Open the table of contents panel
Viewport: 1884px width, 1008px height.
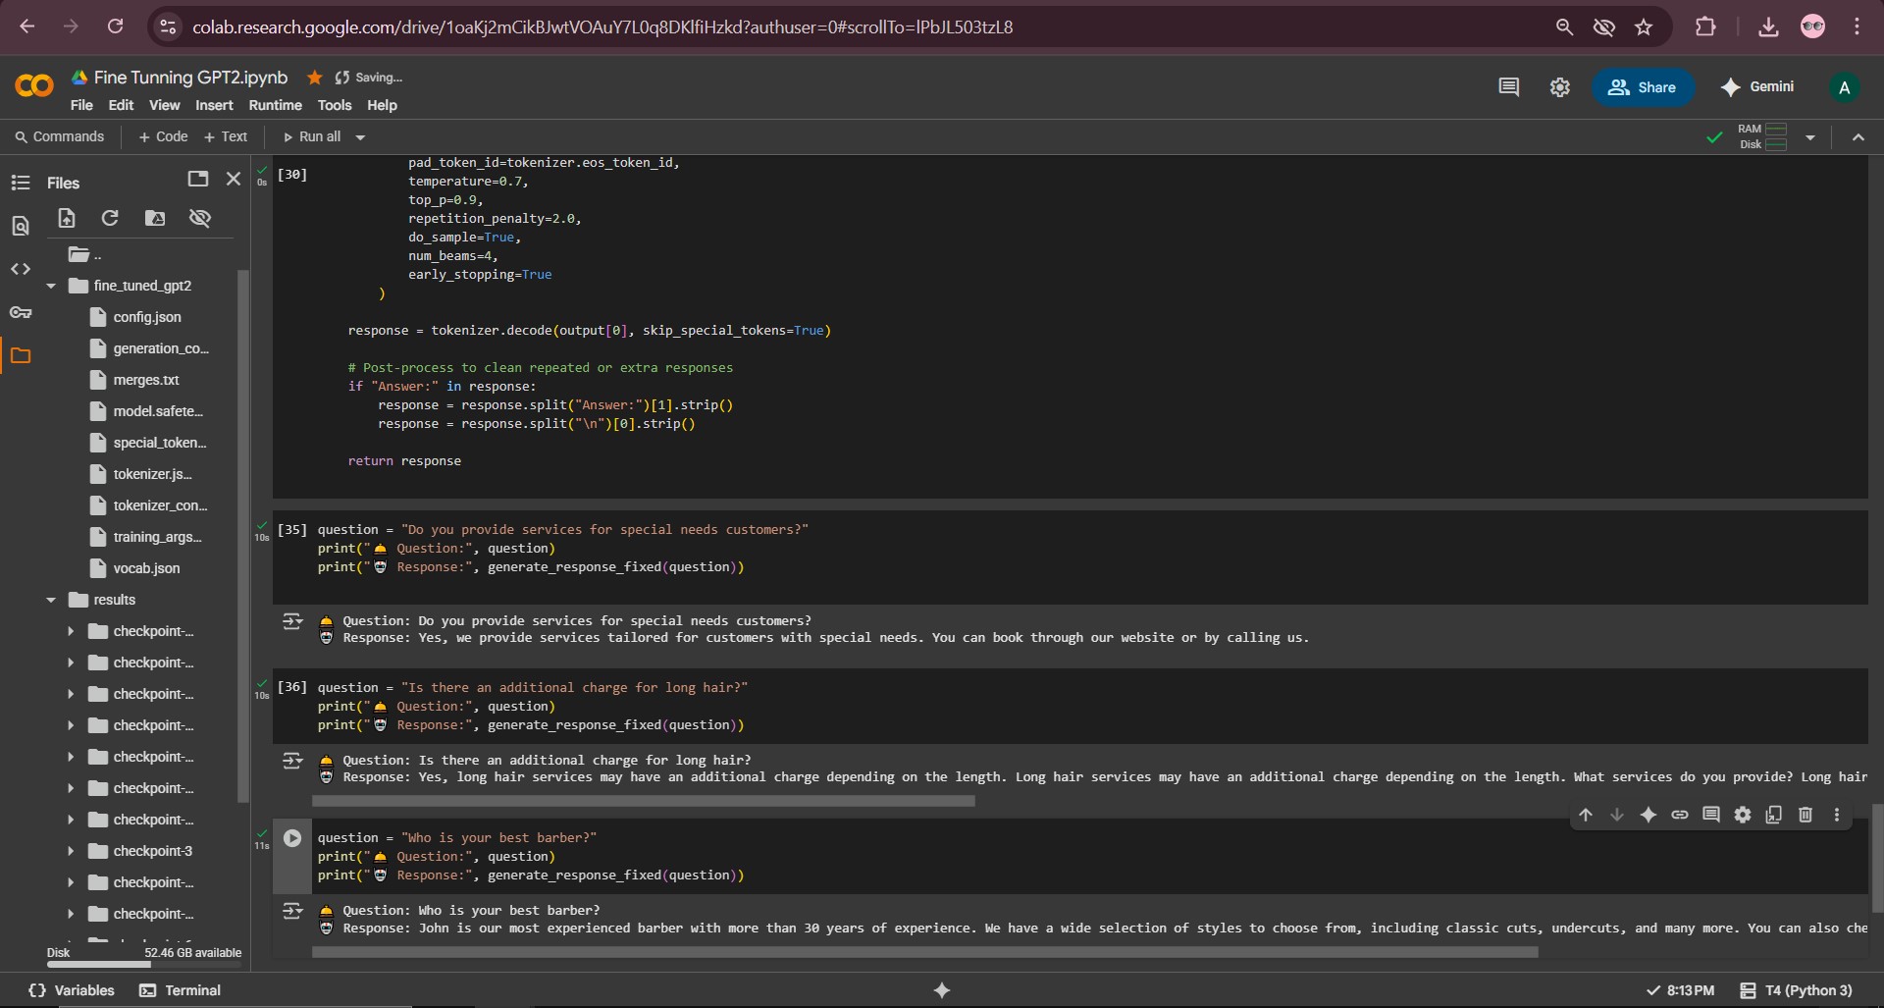21,183
